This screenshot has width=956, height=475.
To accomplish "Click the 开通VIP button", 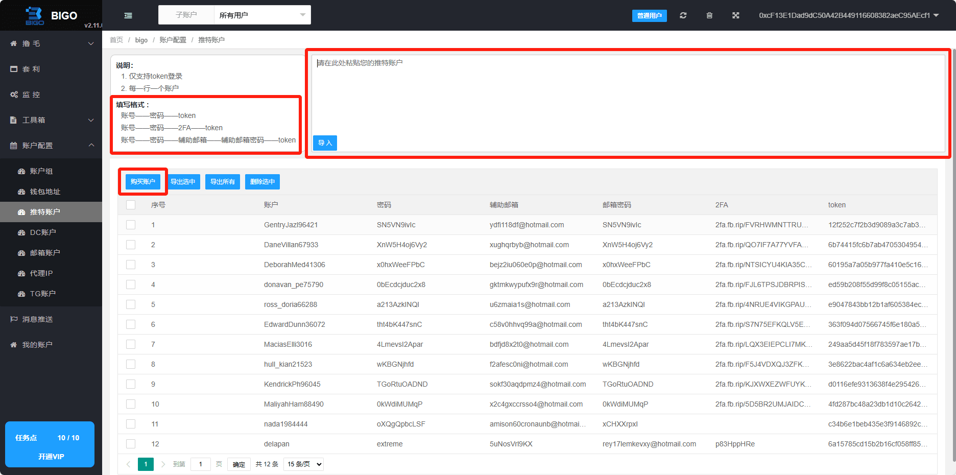I will 51,457.
